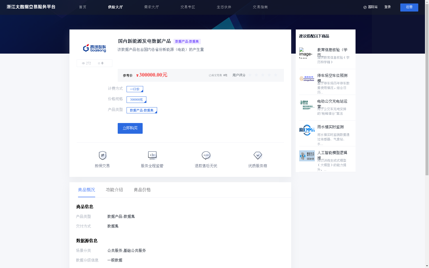
Task: Switch to the 商品价格 tab
Action: [142, 190]
